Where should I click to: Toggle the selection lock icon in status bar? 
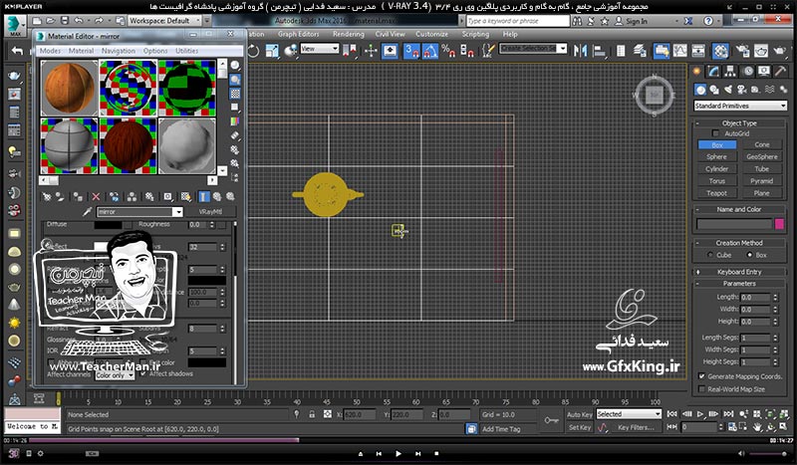point(312,414)
